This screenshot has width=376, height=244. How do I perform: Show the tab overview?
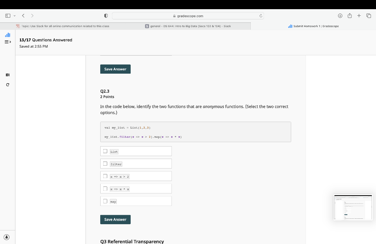pyautogui.click(x=369, y=16)
